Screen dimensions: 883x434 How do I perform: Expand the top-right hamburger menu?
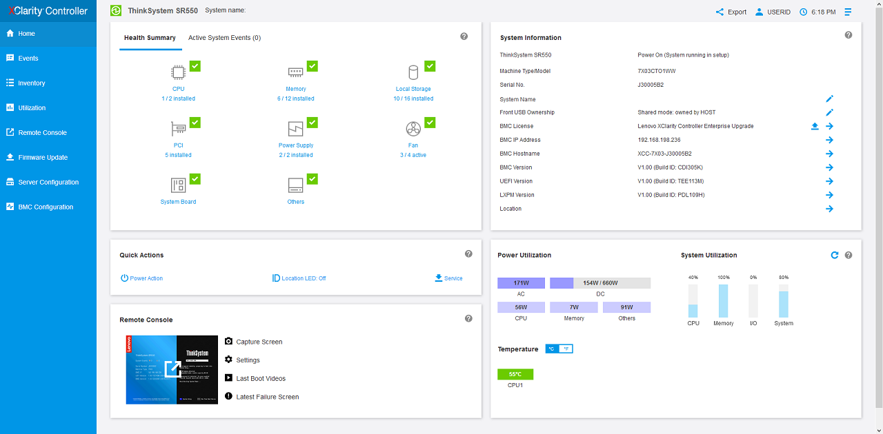(848, 12)
